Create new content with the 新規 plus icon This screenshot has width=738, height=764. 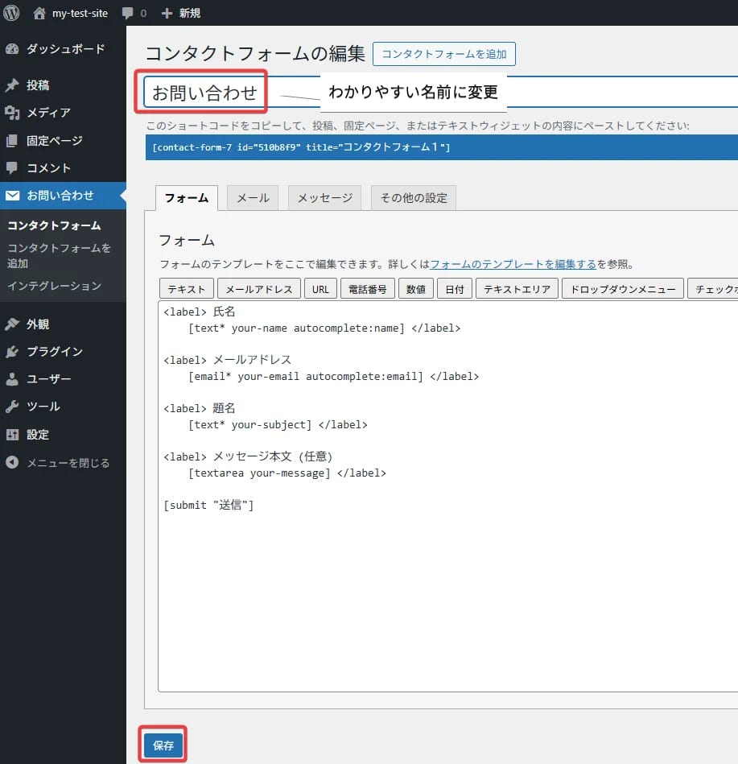coord(180,12)
